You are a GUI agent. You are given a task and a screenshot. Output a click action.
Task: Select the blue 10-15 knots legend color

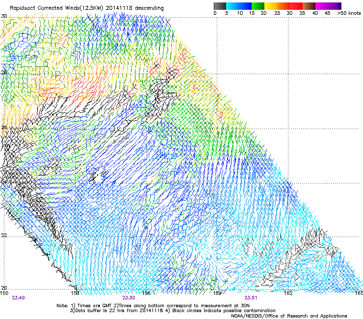coord(245,6)
